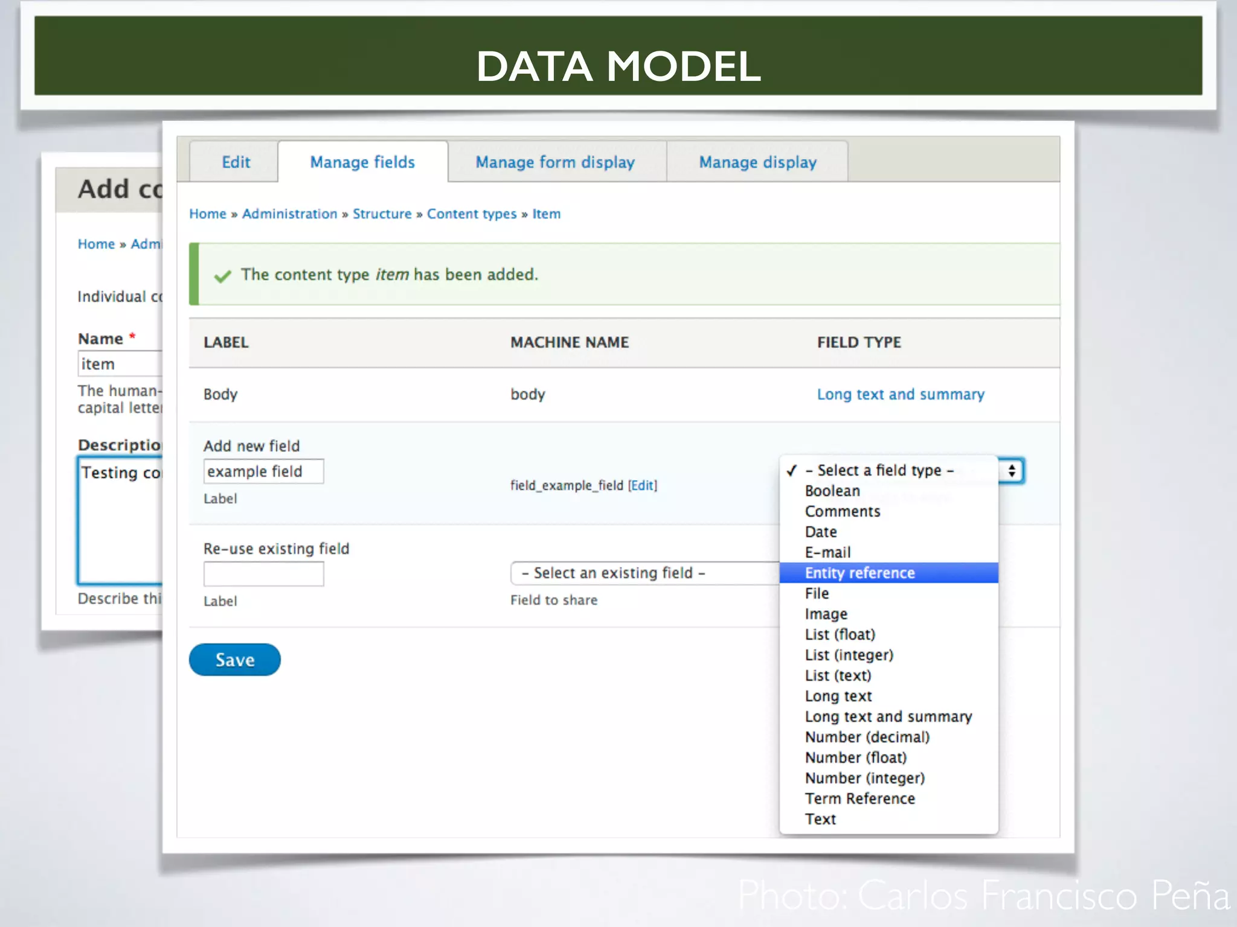Click the Edit link beside field_example_field
This screenshot has height=927, width=1237.
(x=643, y=485)
